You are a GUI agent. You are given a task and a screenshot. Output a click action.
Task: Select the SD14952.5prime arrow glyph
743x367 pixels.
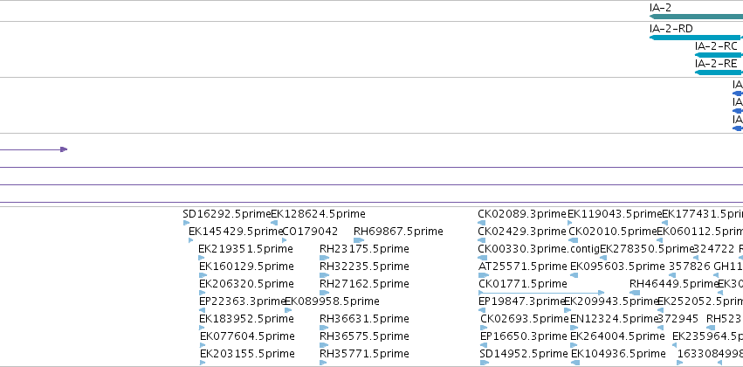pos(485,363)
